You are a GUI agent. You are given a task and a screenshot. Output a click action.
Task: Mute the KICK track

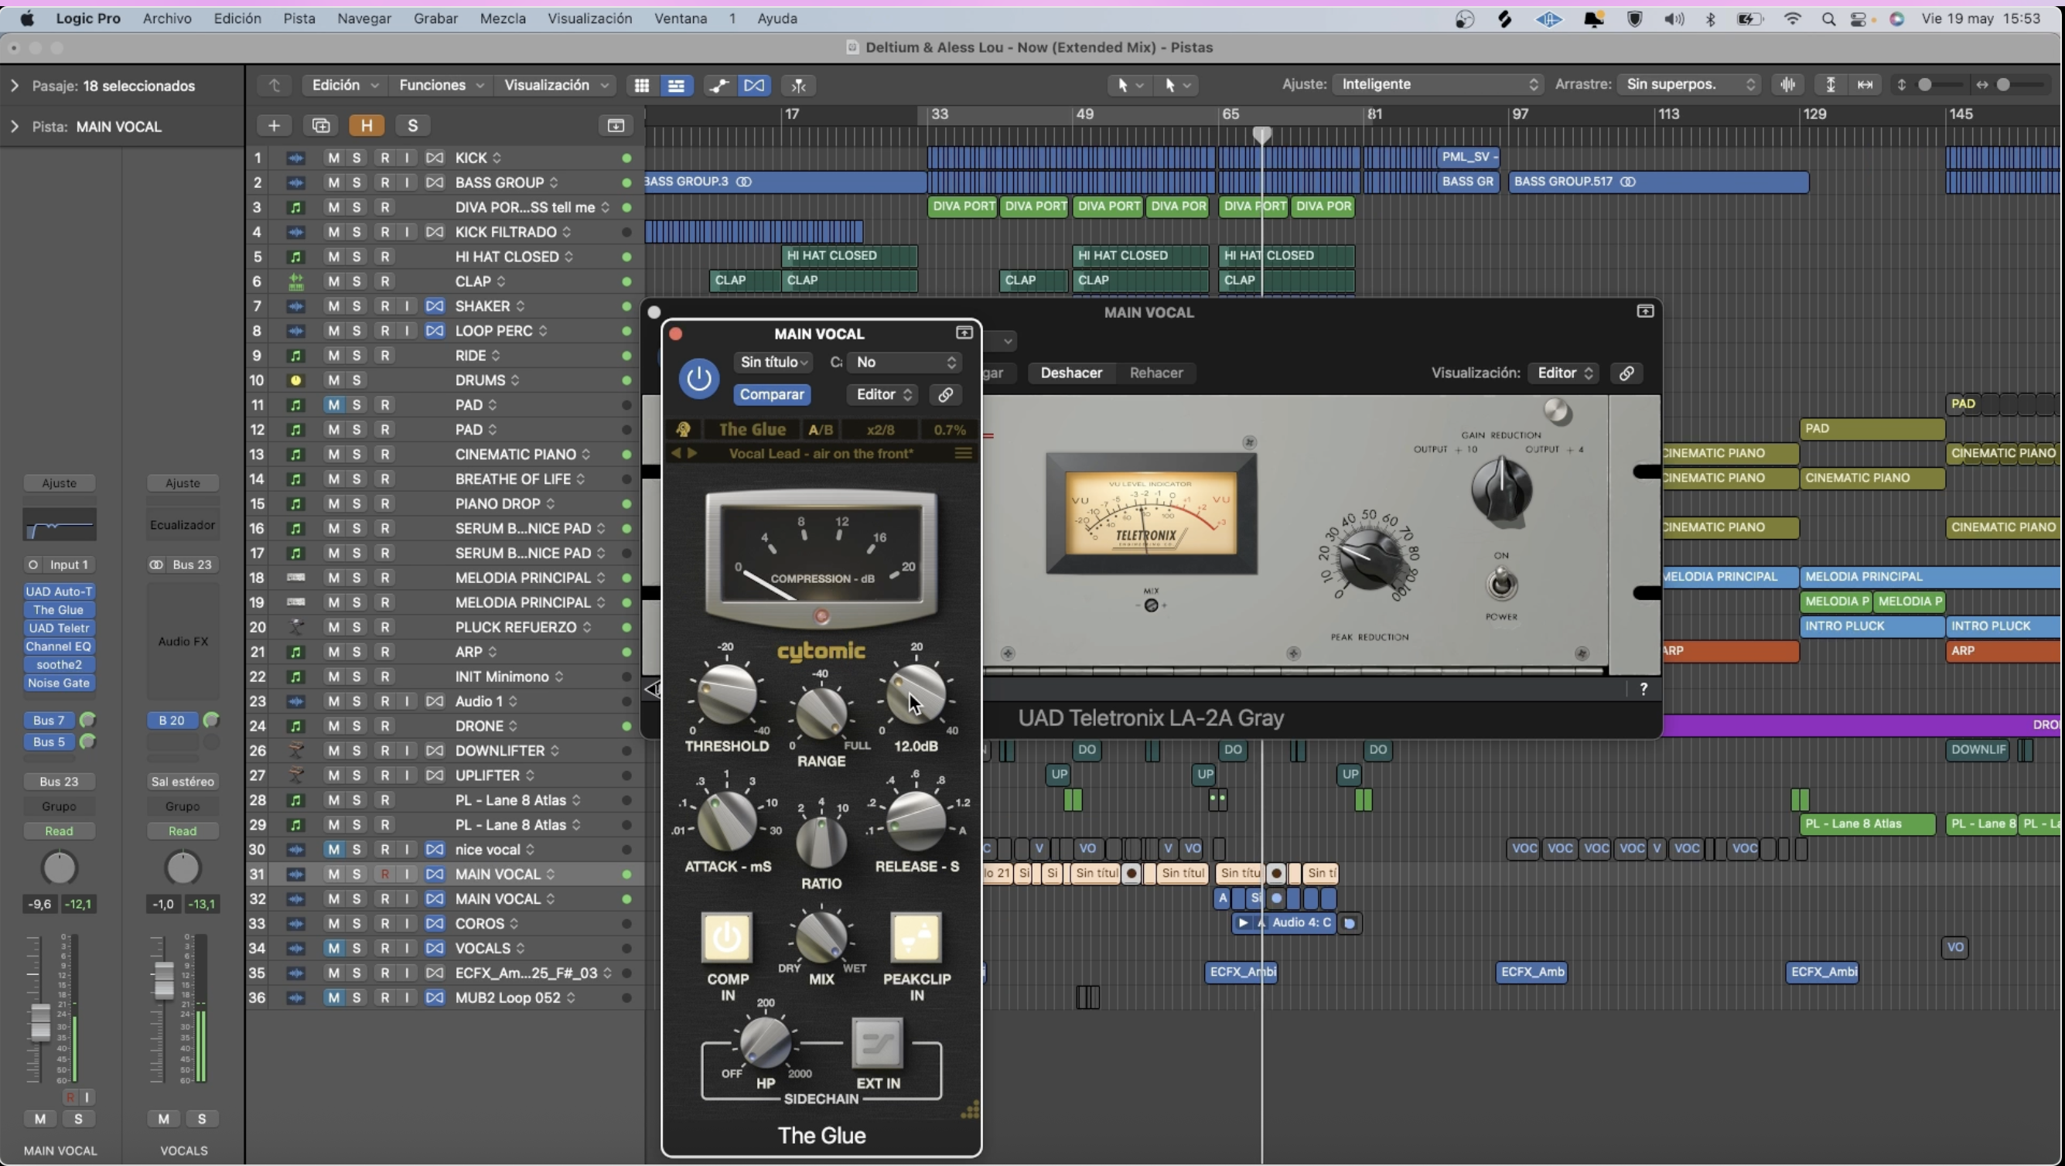click(333, 158)
